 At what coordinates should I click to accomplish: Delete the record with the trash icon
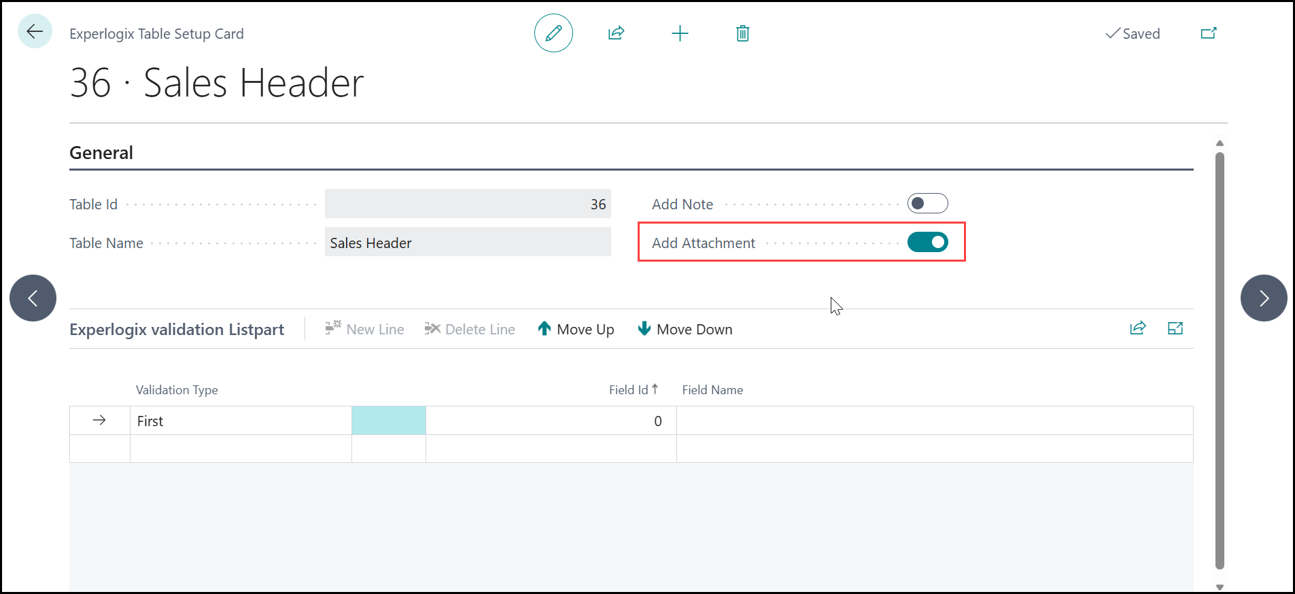coord(742,33)
